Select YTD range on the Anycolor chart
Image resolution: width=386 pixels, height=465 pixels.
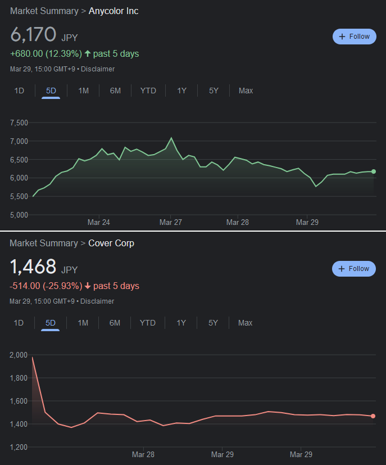148,91
